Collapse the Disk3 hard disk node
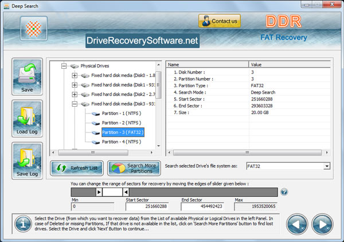The image size is (344, 242). 75,104
